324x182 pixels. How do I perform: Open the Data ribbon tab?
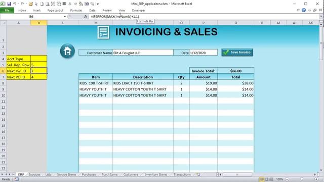[x=92, y=10]
